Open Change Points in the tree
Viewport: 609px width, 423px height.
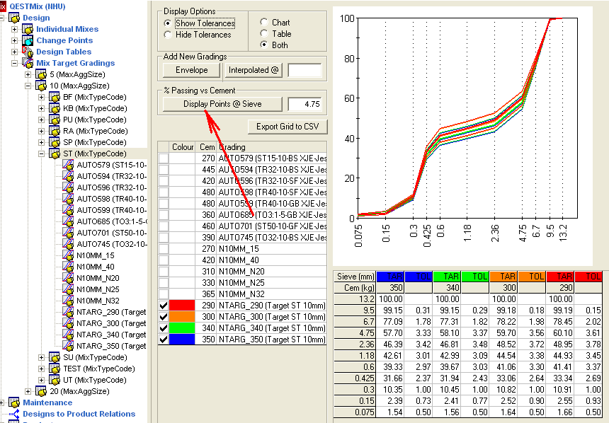coord(64,40)
